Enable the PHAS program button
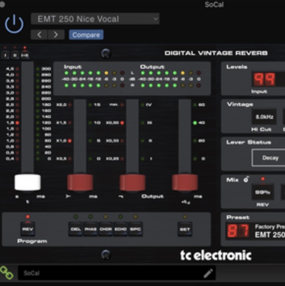Image resolution: width=285 pixels, height=286 pixels. (90, 229)
